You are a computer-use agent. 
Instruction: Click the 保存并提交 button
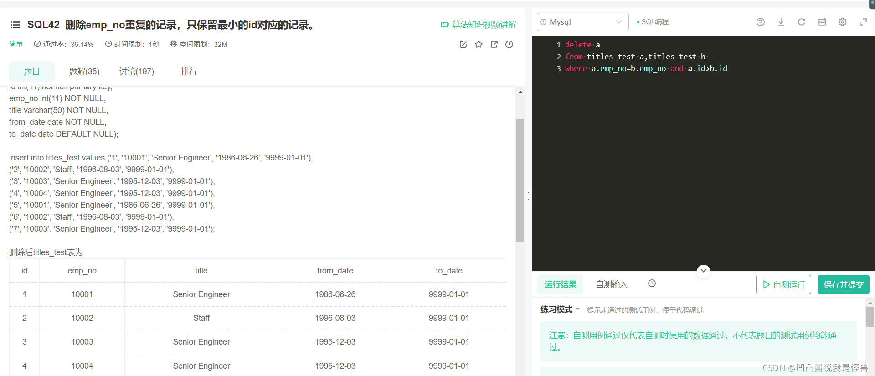click(x=844, y=284)
